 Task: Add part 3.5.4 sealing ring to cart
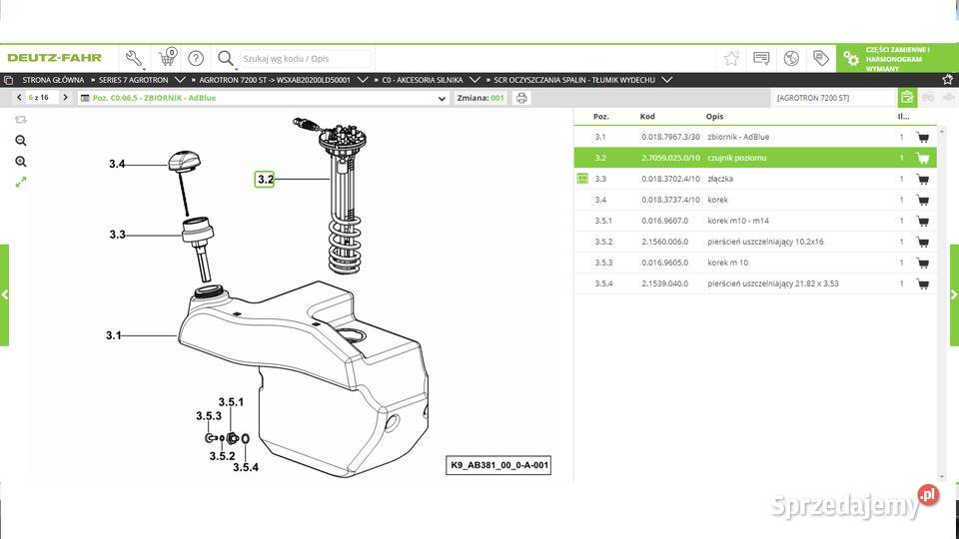point(921,283)
